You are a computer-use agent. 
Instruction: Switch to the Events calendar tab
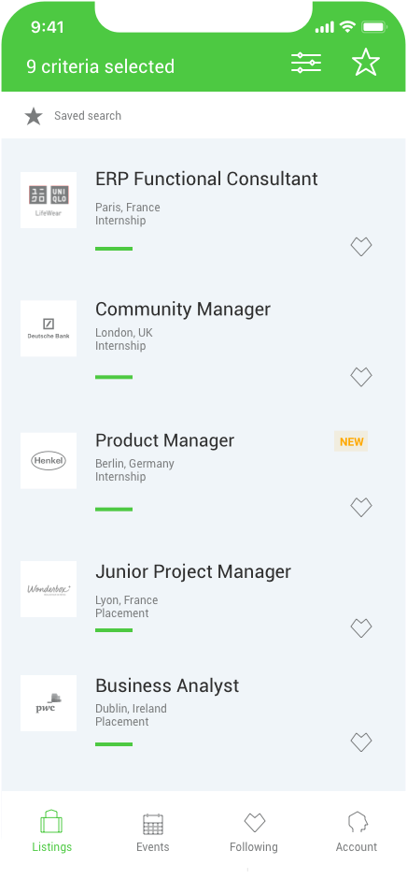[153, 832]
